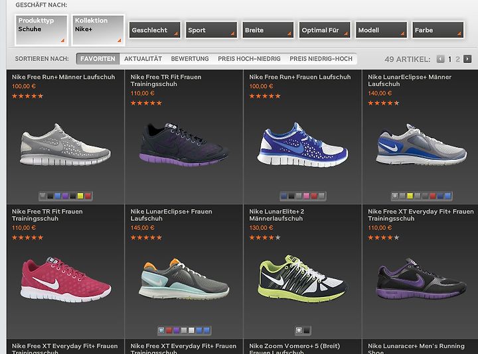Screen dimensions: 478x354
Task: Open Nike LunarElite+ 2 Männerlaufschuh title
Action: tap(276, 215)
